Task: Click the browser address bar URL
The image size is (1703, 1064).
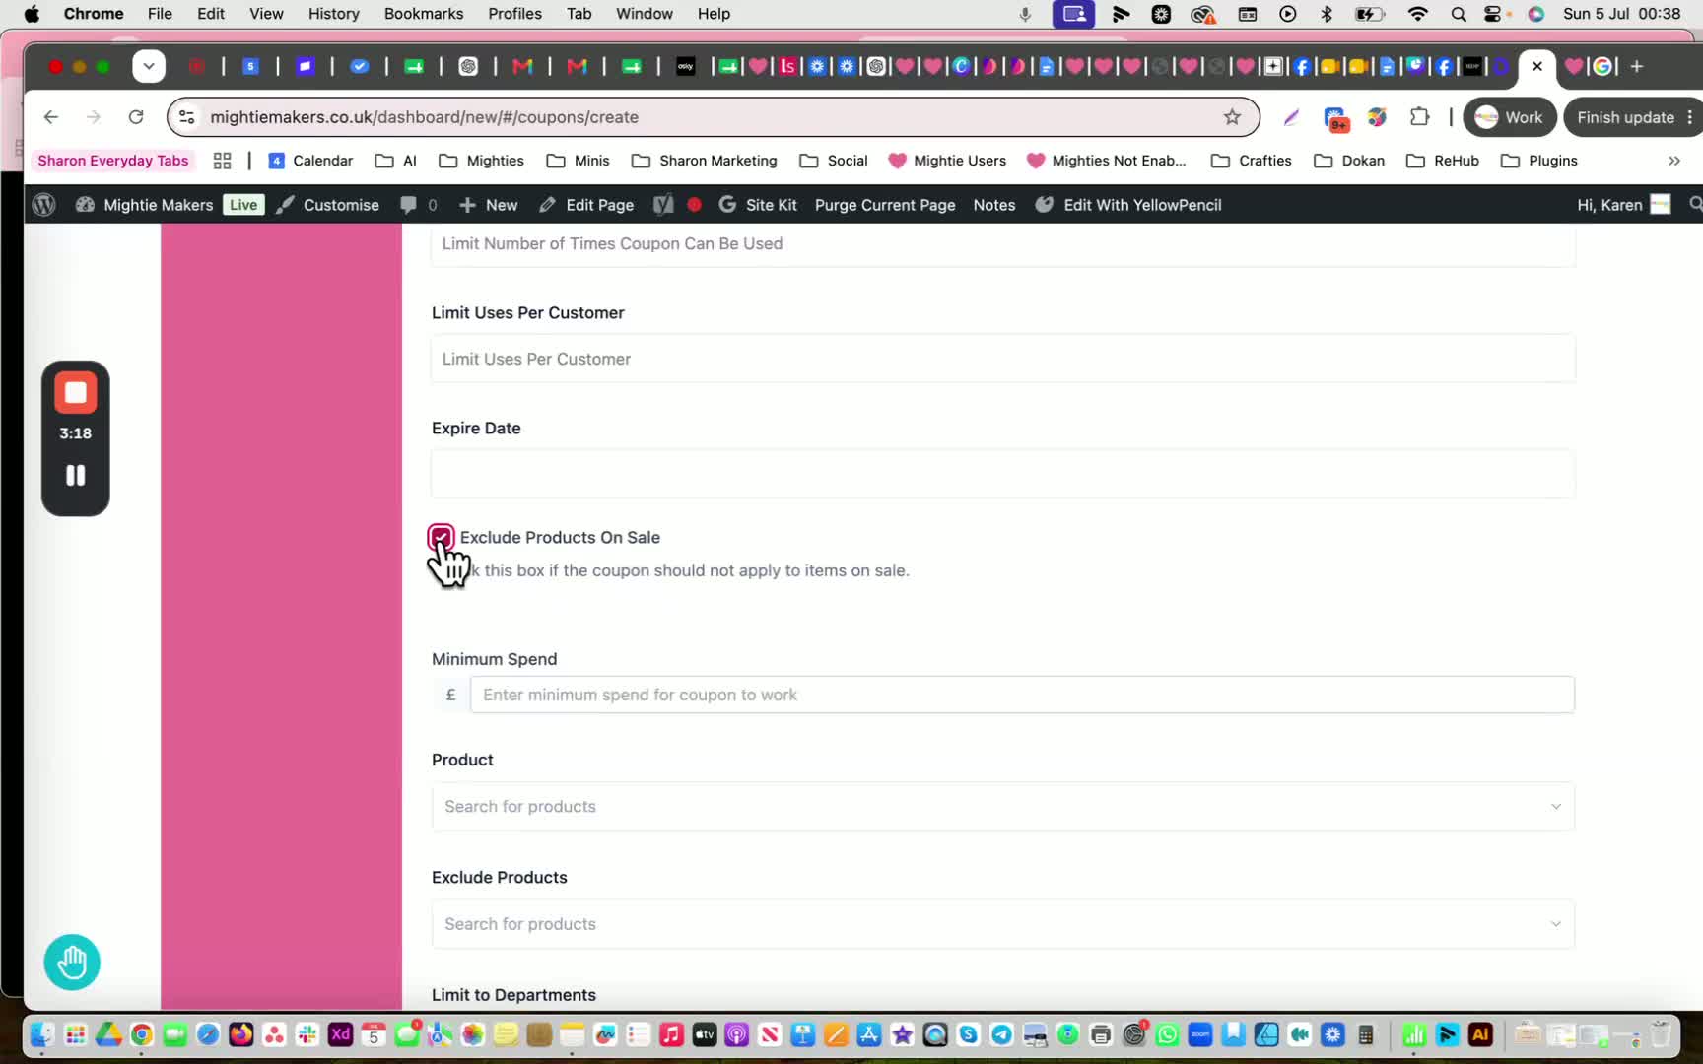Action: click(x=425, y=117)
